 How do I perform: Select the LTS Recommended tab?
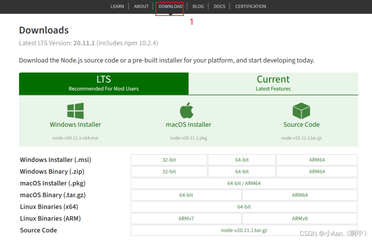104,83
